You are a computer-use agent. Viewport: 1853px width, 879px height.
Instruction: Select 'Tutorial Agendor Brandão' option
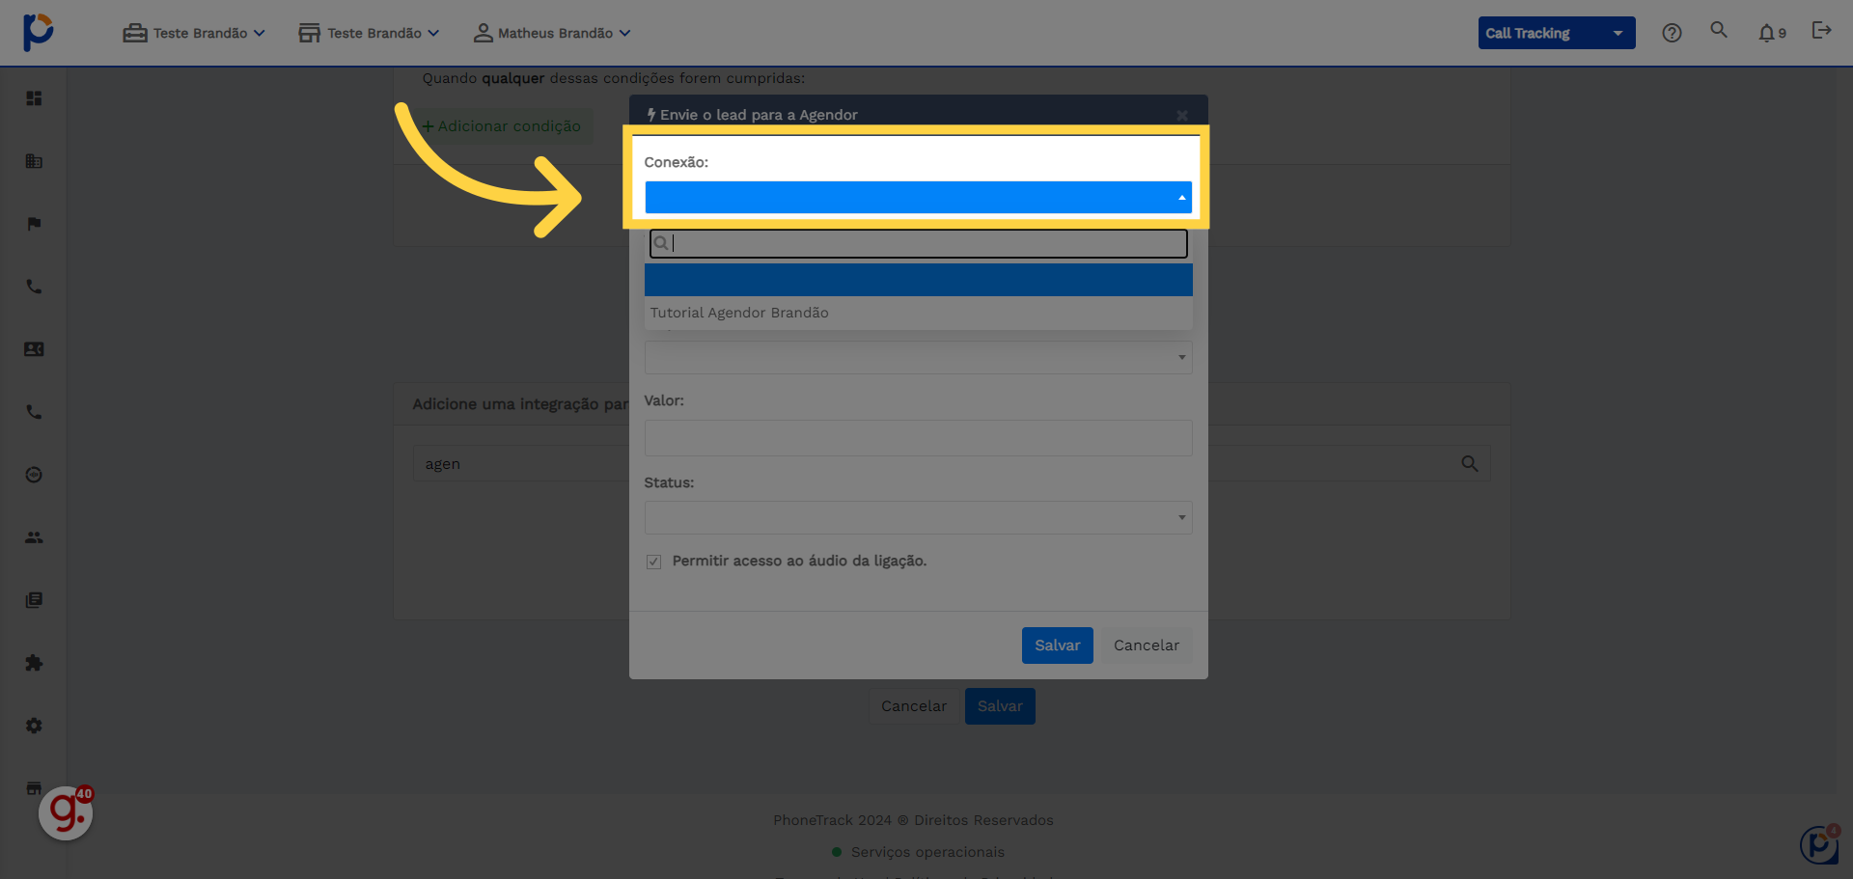point(918,313)
